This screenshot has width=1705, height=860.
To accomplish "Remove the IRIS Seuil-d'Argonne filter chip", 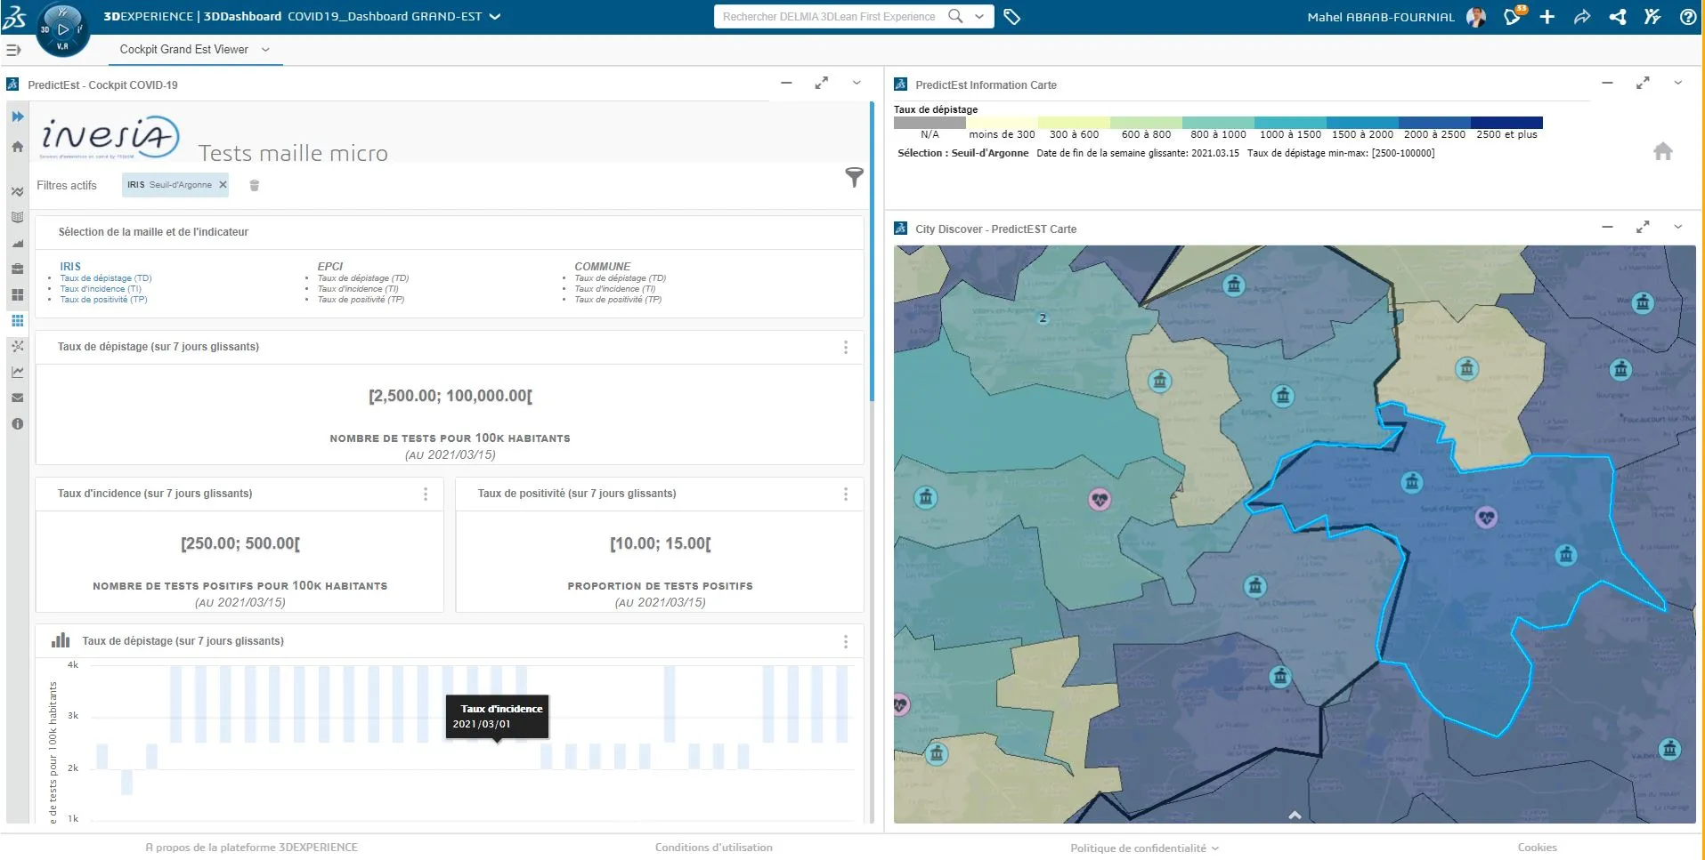I will [223, 185].
